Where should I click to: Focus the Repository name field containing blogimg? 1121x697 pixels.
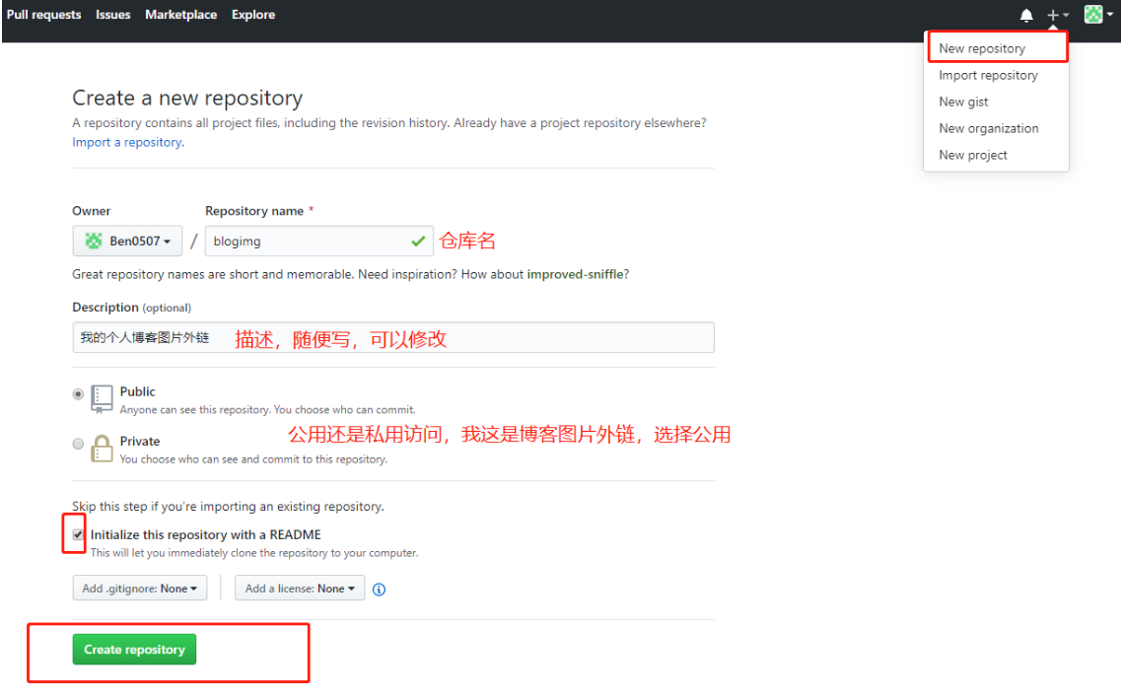[x=318, y=241]
